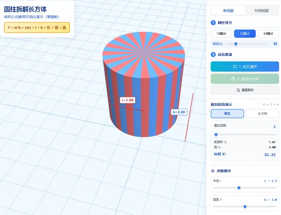Image resolution: width=281 pixels, height=215 pixels.
Task: Click the V = S × h formula text
Action: (x=271, y=104)
